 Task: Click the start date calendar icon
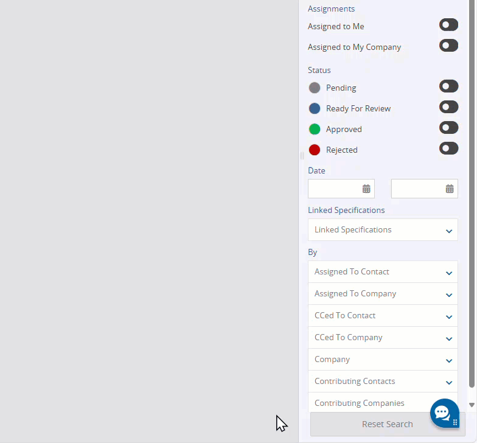pos(366,189)
